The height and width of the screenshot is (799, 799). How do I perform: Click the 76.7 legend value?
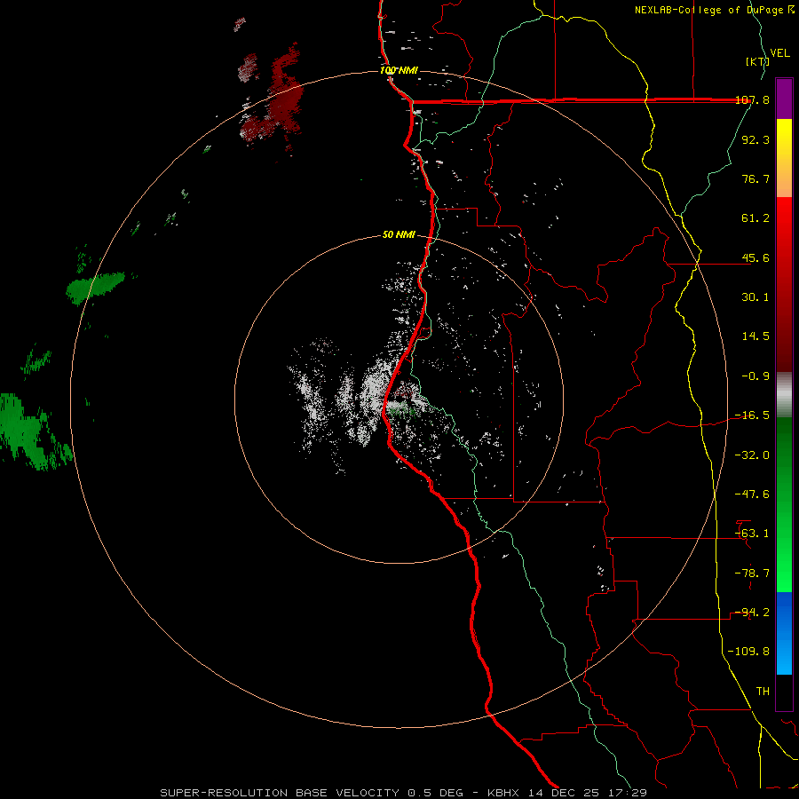coord(755,178)
